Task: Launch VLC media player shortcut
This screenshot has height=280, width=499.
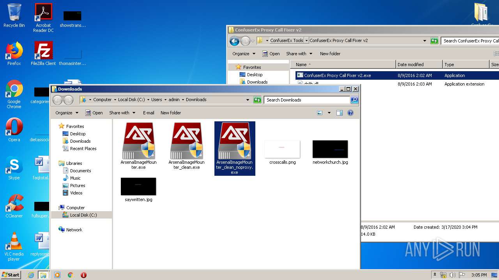Action: pyautogui.click(x=14, y=247)
